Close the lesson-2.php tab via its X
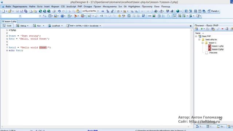 click(3, 21)
